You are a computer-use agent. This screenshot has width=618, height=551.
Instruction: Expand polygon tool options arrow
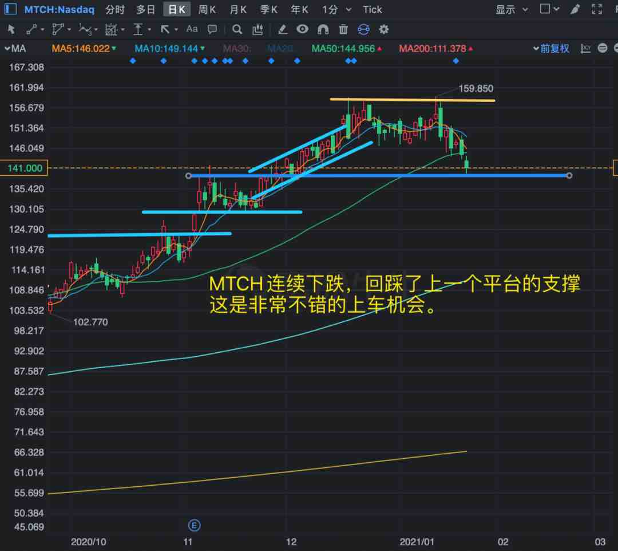pyautogui.click(x=69, y=30)
